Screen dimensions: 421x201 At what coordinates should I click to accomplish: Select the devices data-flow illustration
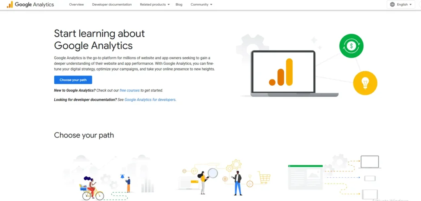pyautogui.click(x=334, y=177)
